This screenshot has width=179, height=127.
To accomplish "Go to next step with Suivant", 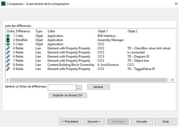I will [x=94, y=121].
